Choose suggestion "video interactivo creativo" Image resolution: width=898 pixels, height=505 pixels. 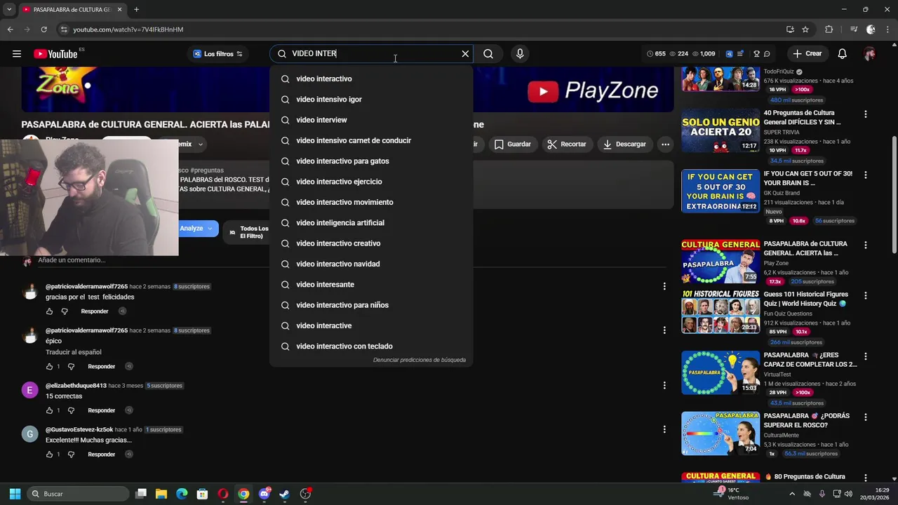click(371, 243)
